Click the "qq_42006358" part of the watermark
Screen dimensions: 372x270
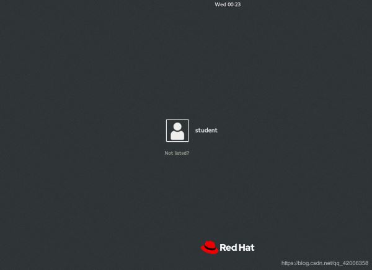coord(351,263)
